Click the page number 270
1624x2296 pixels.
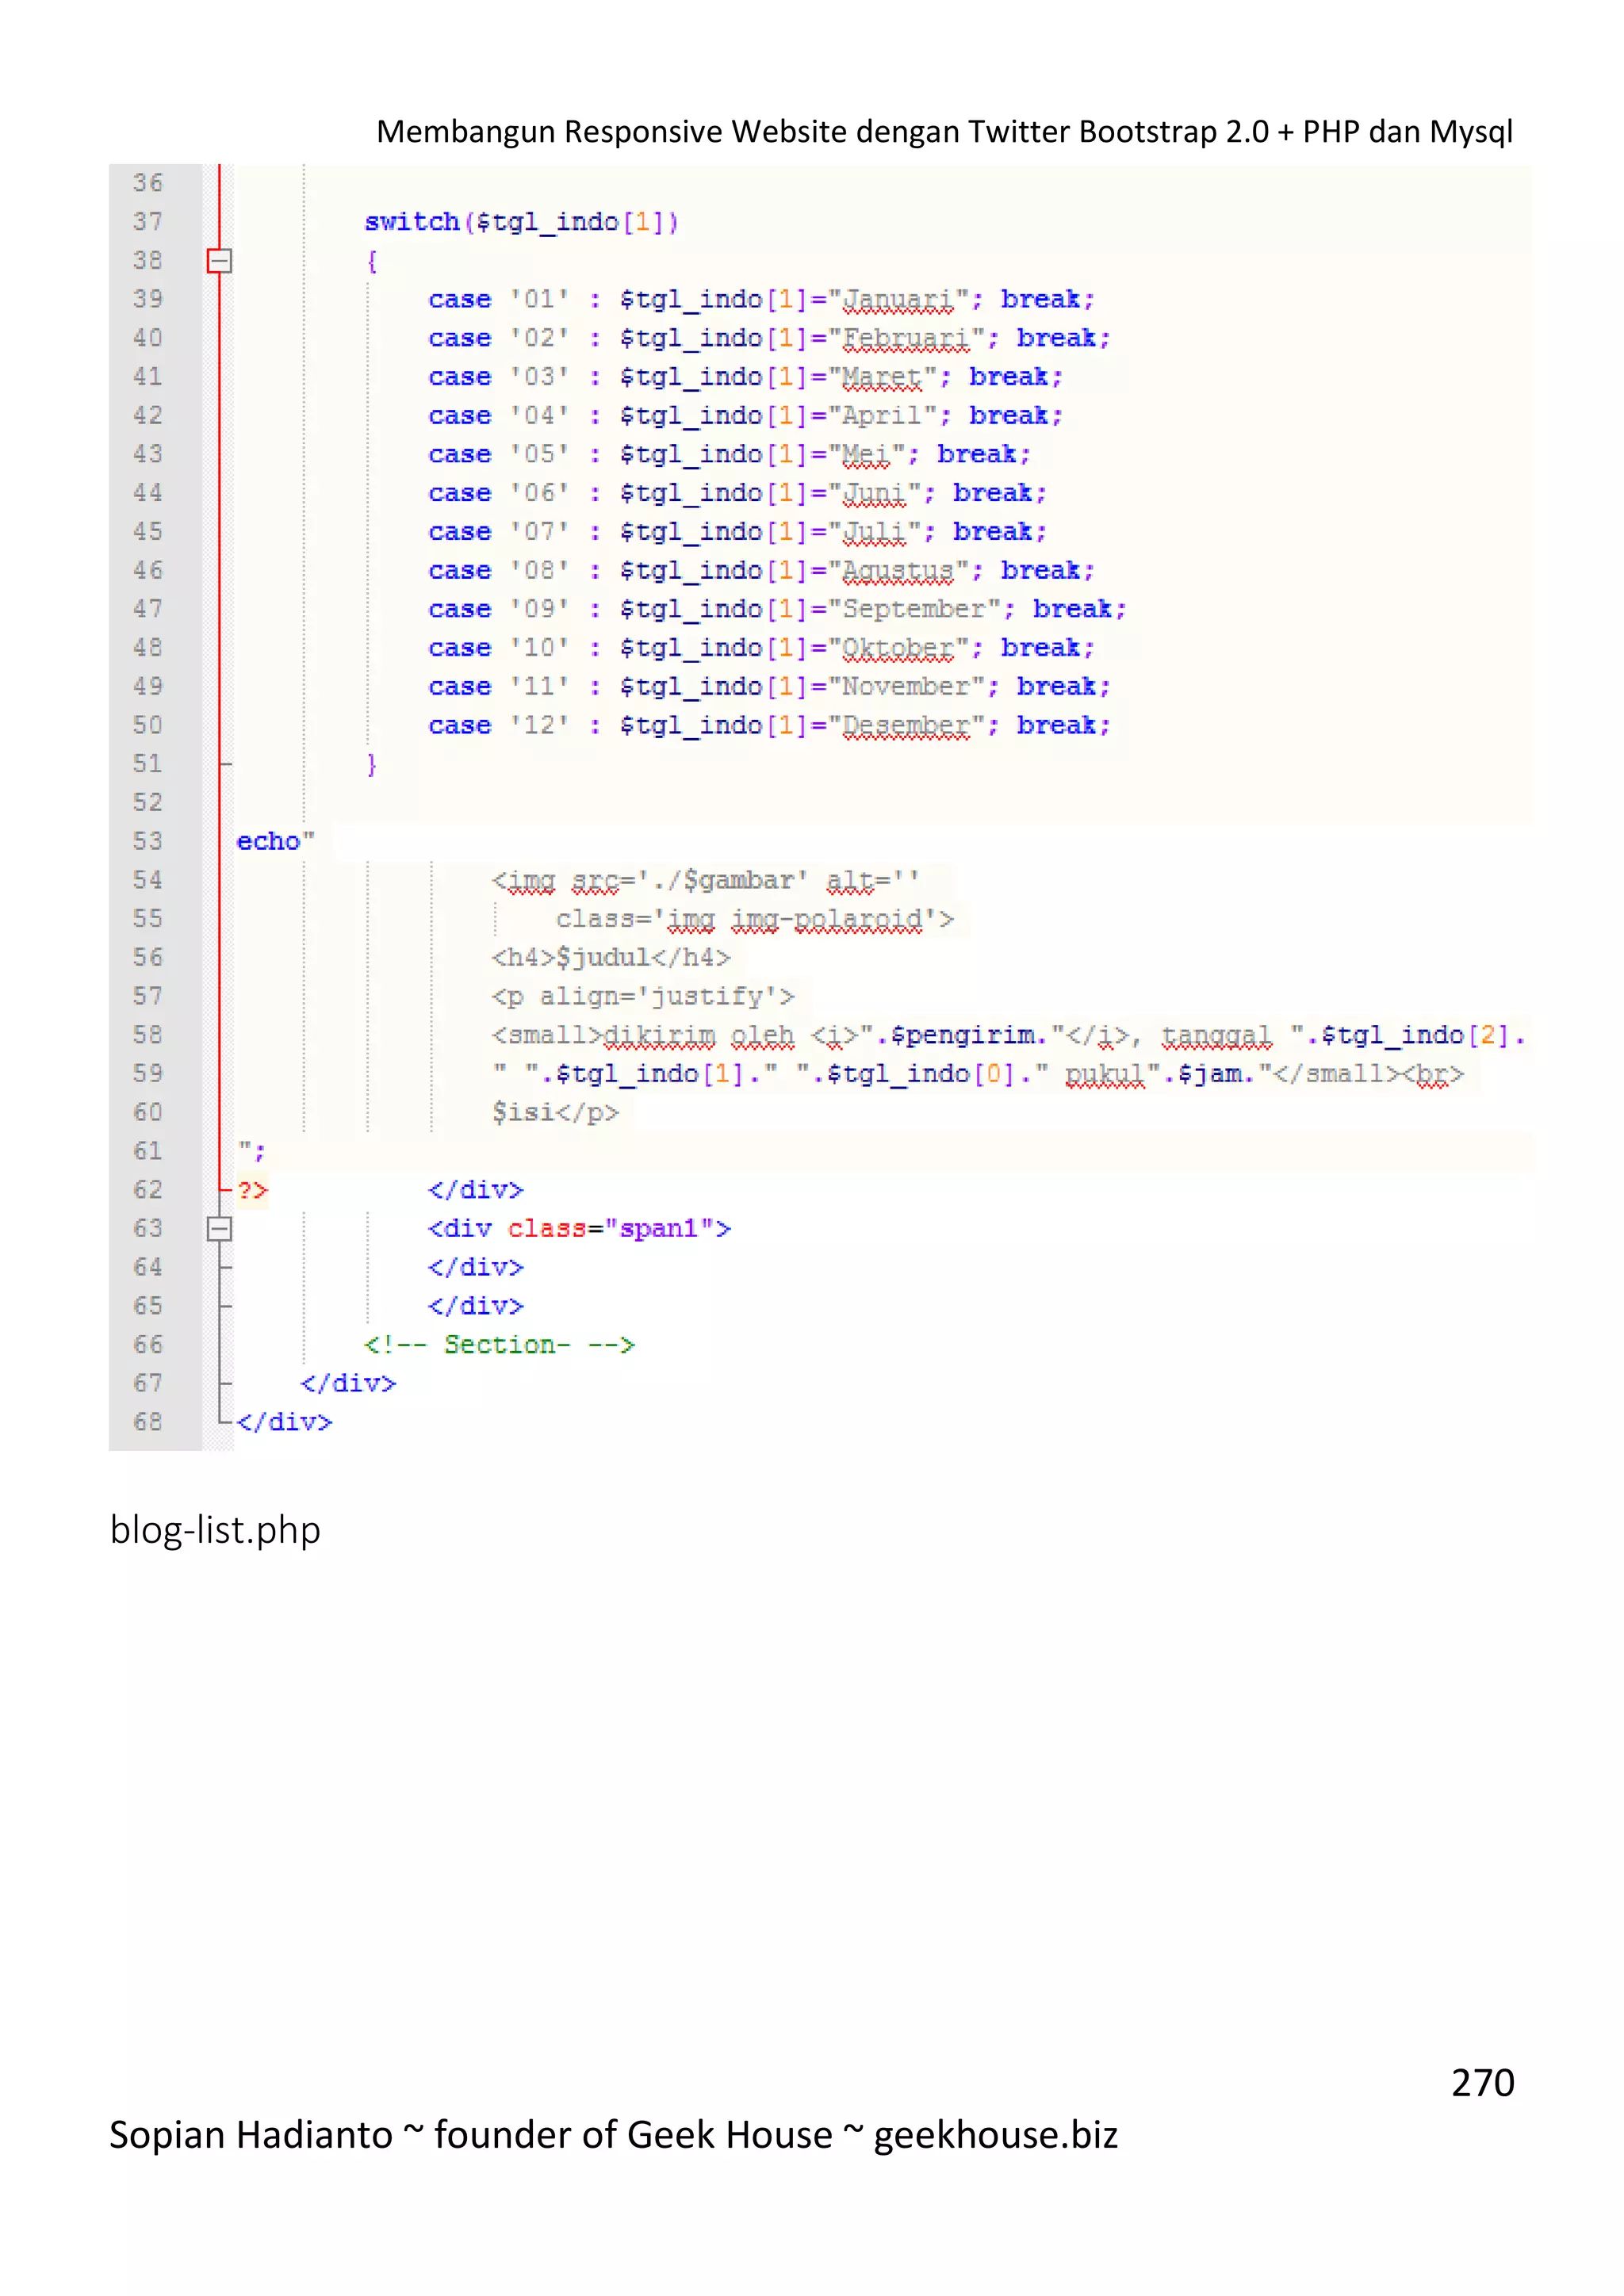tap(1483, 2083)
